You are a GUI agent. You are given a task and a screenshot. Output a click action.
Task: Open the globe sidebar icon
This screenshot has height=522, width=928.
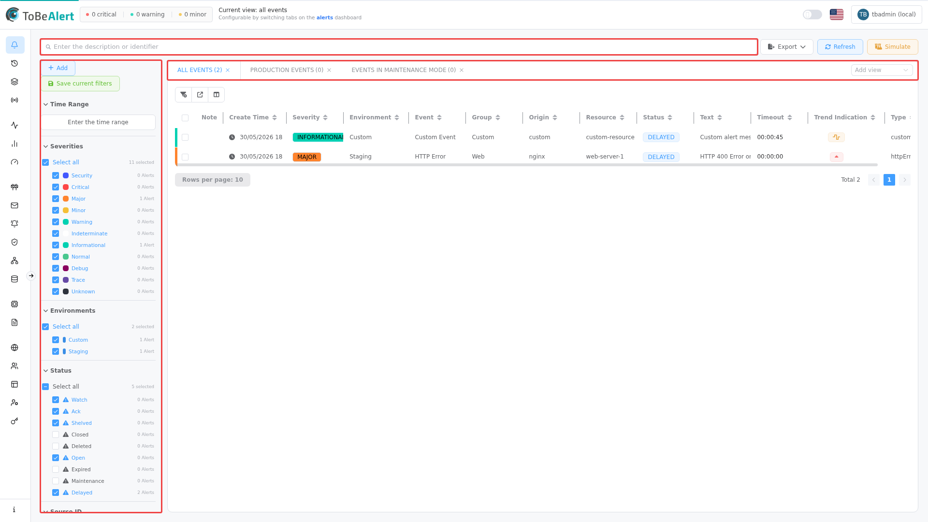14,348
